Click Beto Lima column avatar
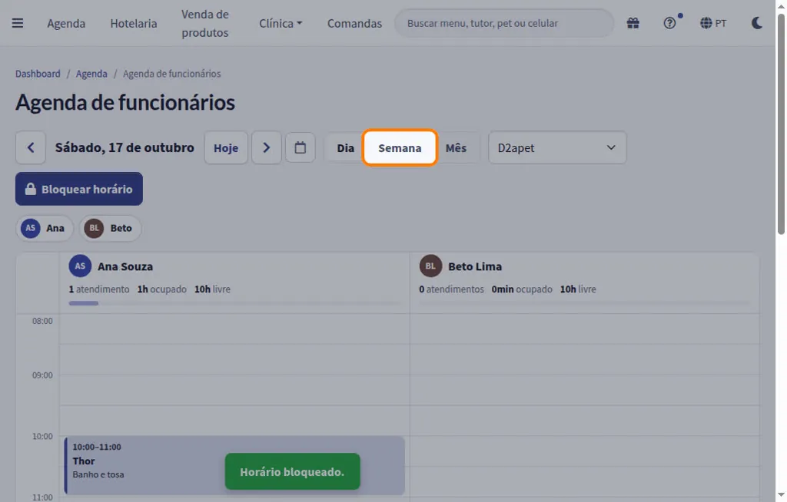787x502 pixels. [430, 266]
